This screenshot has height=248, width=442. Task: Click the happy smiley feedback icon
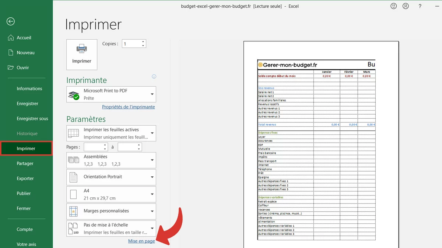pyautogui.click(x=394, y=6)
